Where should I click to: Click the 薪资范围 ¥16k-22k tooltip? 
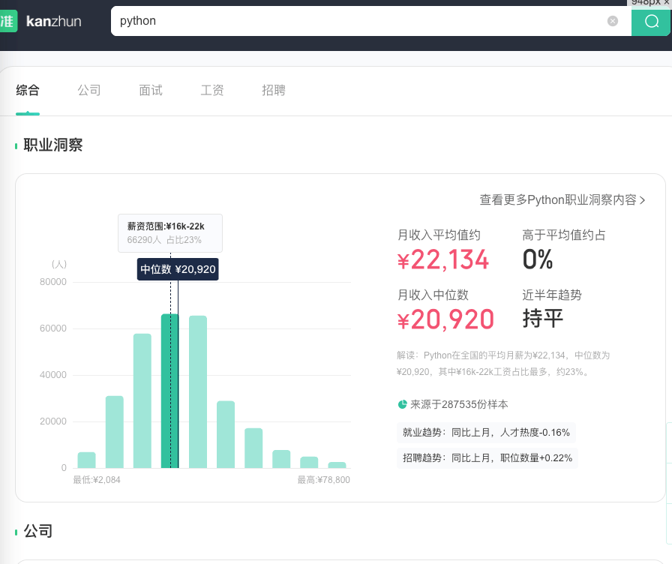[169, 233]
